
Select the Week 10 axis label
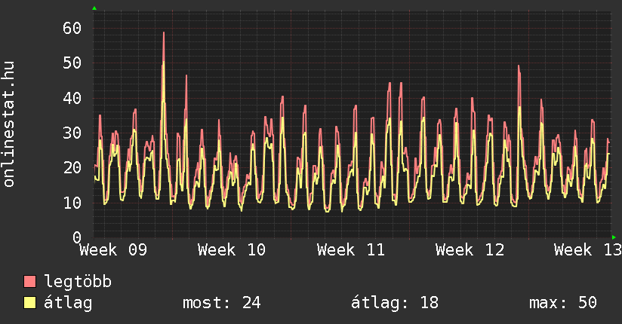coord(232,250)
